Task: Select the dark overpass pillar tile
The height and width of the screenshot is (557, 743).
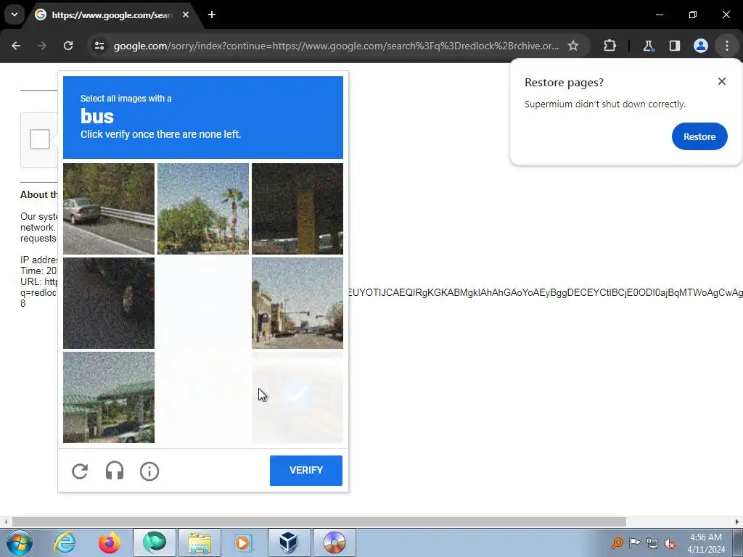Action: tap(297, 209)
